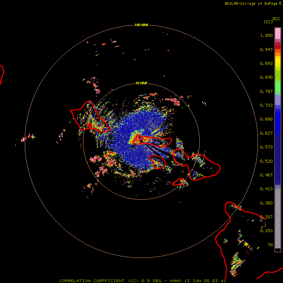Click the 0.733 legend value
Image resolution: width=283 pixels, height=283 pixels.
point(266,105)
